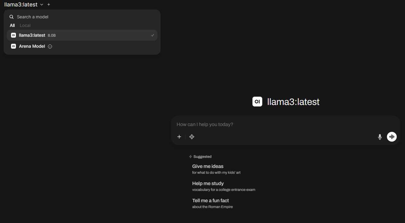Select llama3:latest from the model list
The height and width of the screenshot is (223, 405).
point(82,35)
